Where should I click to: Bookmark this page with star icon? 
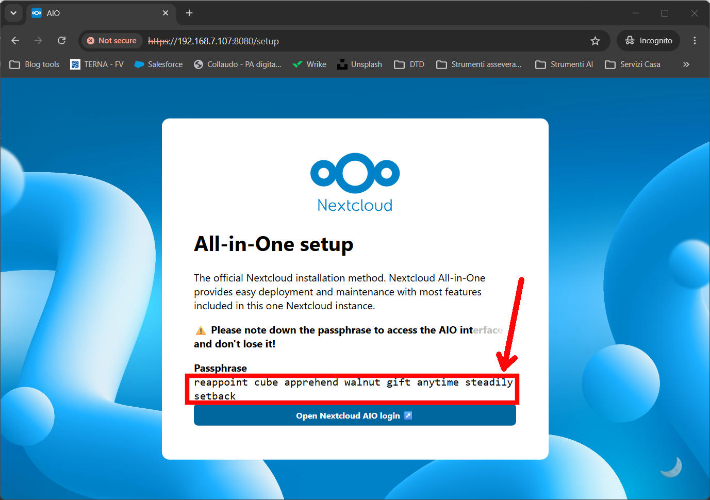[x=595, y=41]
